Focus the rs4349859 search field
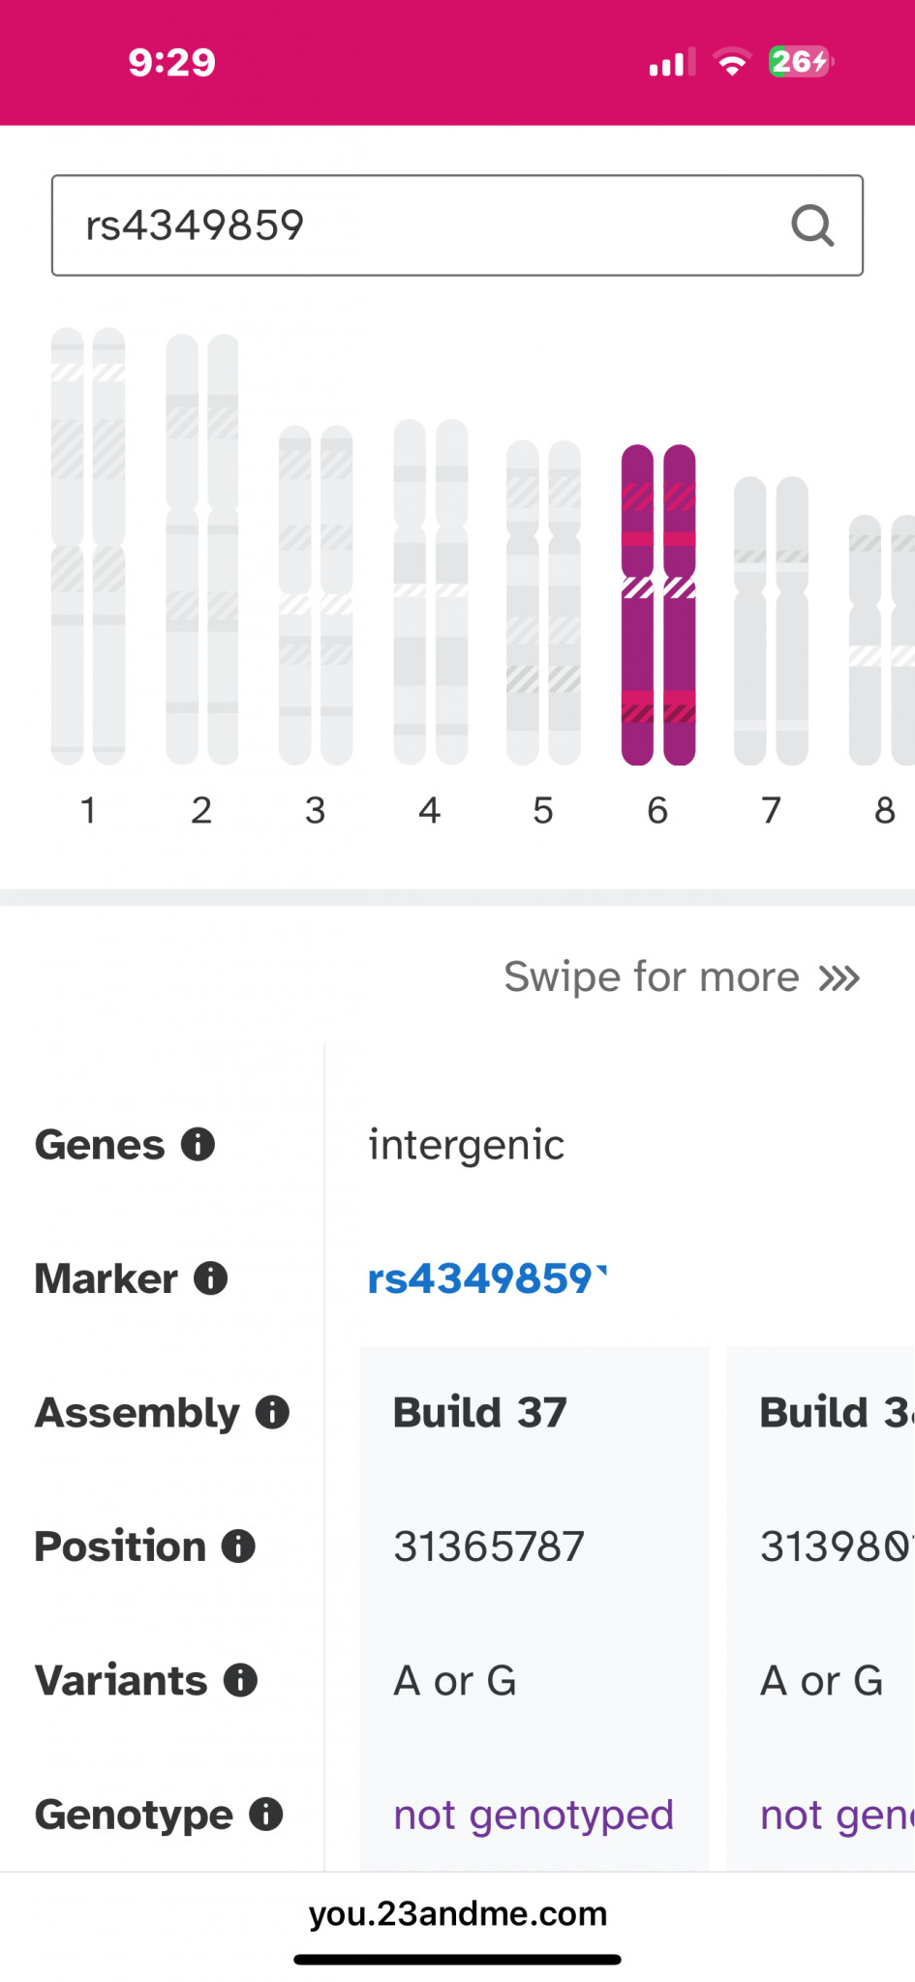915x1982 pixels. [457, 225]
